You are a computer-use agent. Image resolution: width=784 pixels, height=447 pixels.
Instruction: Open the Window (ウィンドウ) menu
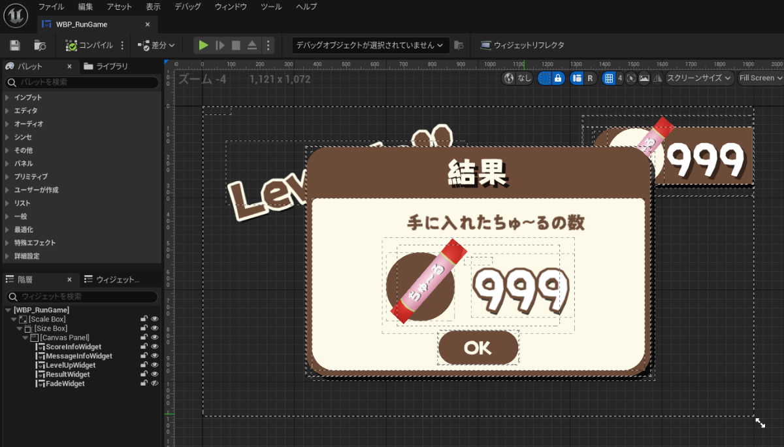tap(231, 7)
